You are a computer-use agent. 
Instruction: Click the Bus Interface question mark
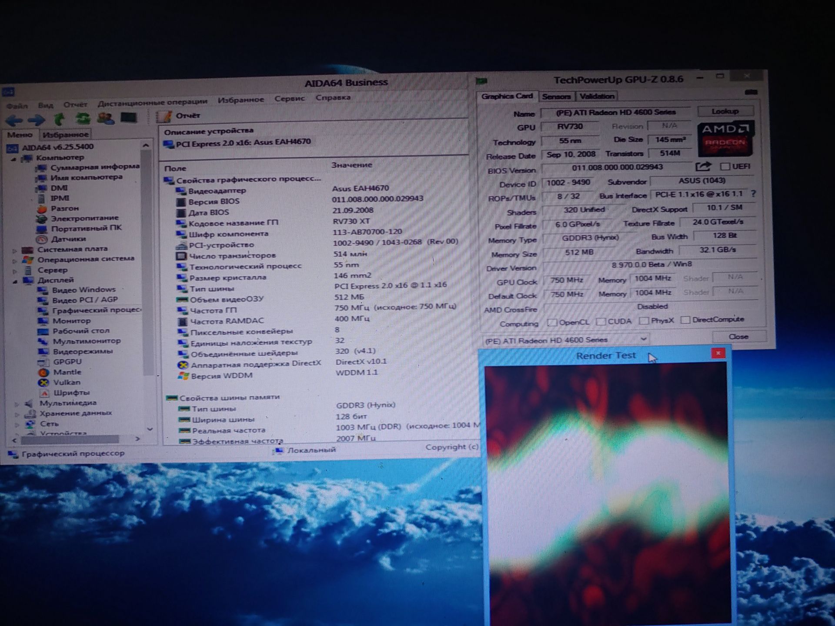pos(753,193)
